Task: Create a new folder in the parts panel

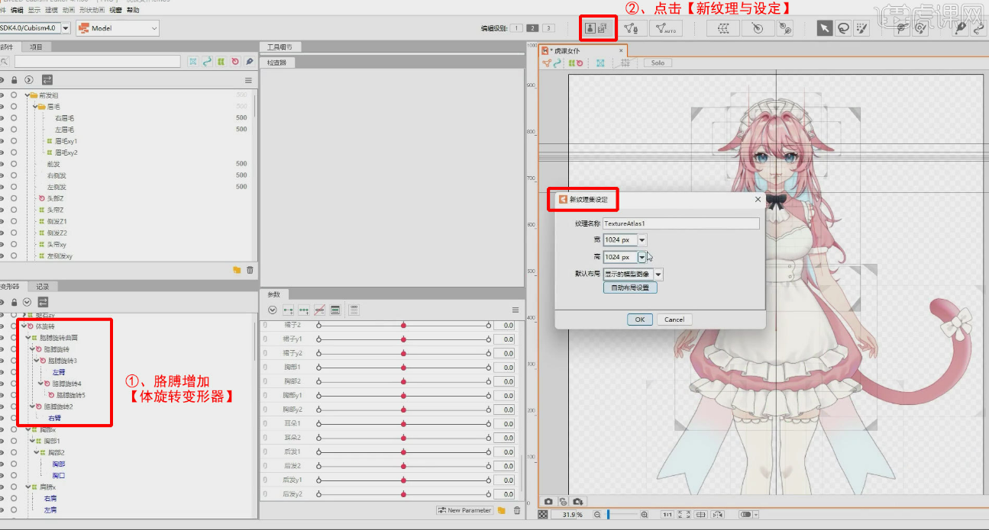Action: click(x=238, y=270)
